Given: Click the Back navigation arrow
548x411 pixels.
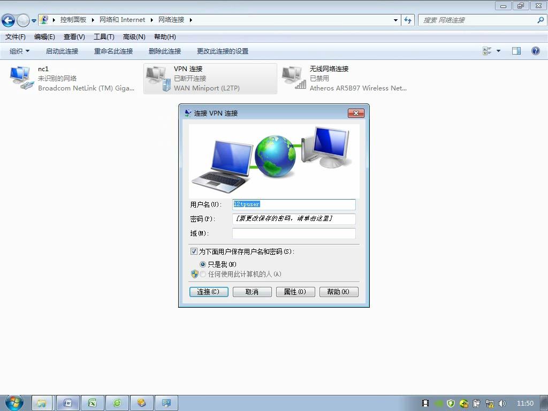Looking at the screenshot, I should pyautogui.click(x=8, y=21).
